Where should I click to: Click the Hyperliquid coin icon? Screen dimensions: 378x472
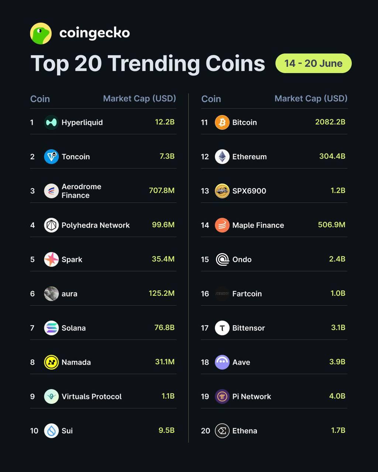[x=51, y=122]
